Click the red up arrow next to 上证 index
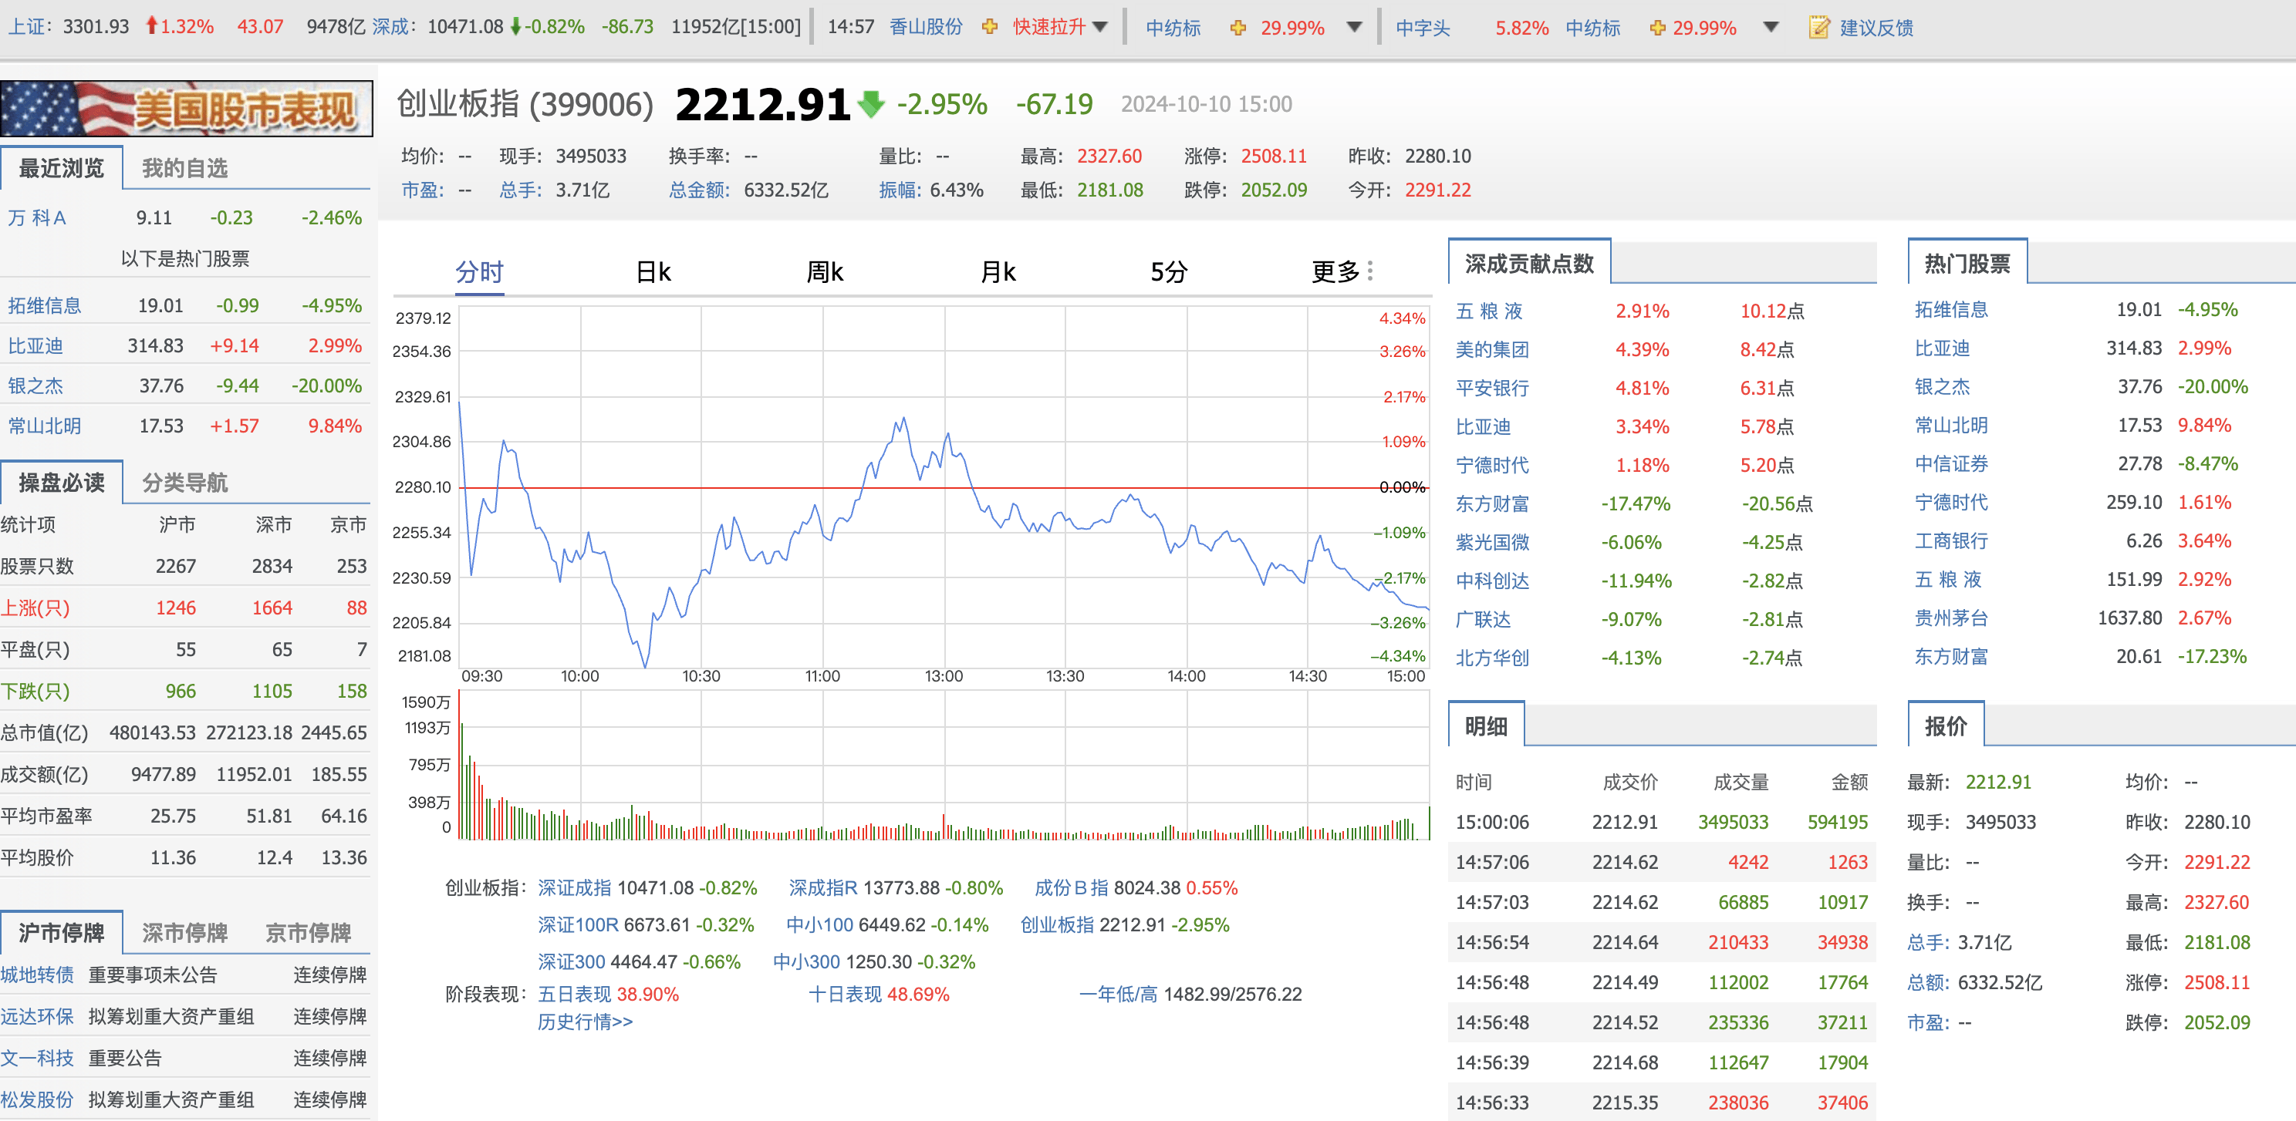 tap(154, 27)
